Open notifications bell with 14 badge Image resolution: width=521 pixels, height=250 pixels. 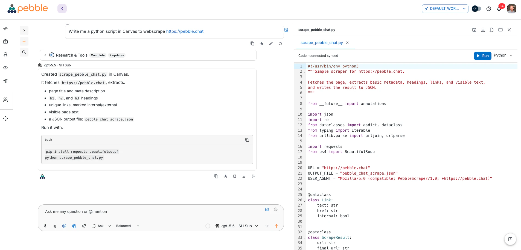[x=499, y=8]
